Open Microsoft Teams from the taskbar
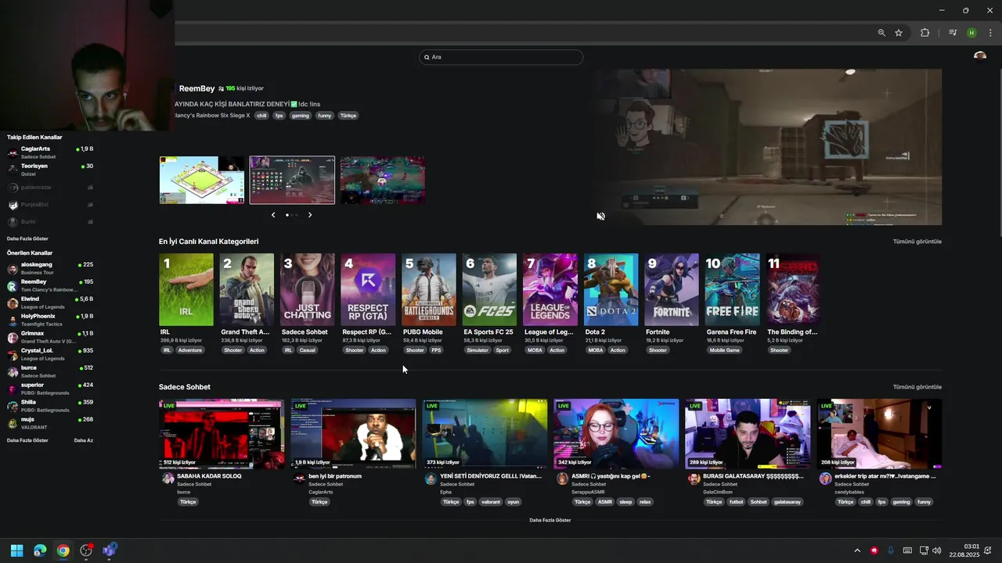This screenshot has width=1002, height=563. click(109, 550)
